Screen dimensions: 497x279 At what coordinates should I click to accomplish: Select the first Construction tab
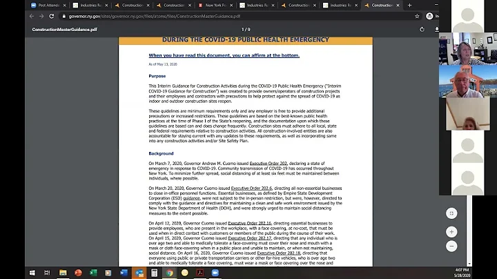click(132, 6)
